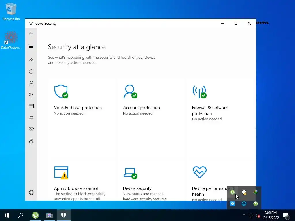The image size is (295, 221).
Task: Click the Windows Security vertical scrollbar
Action: (255, 78)
